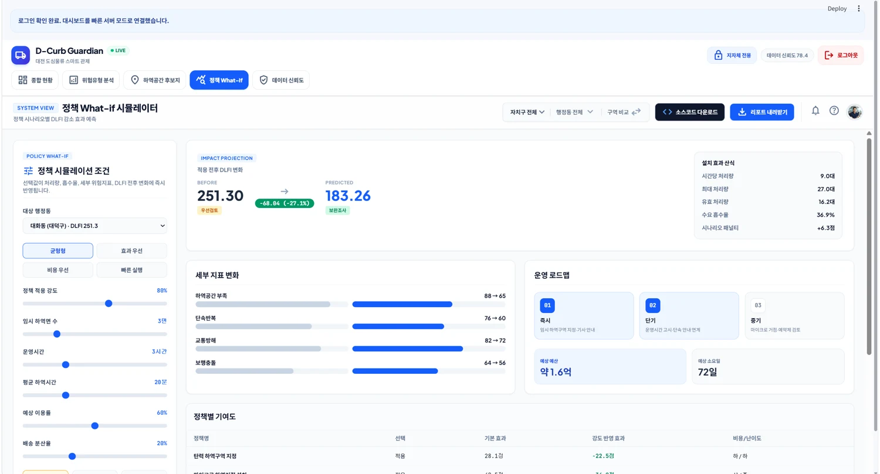The image size is (880, 474).
Task: Click the 예상 이용률 slider
Action: pos(95,426)
